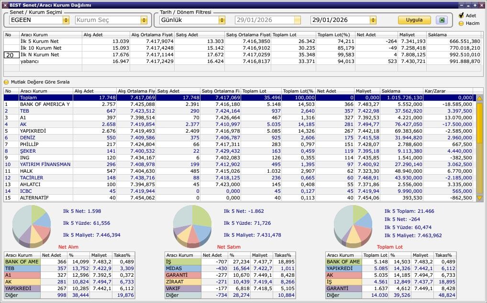Image resolution: width=487 pixels, height=303 pixels.
Task: Click the plus icon in title bar
Action: [x=475, y=5]
